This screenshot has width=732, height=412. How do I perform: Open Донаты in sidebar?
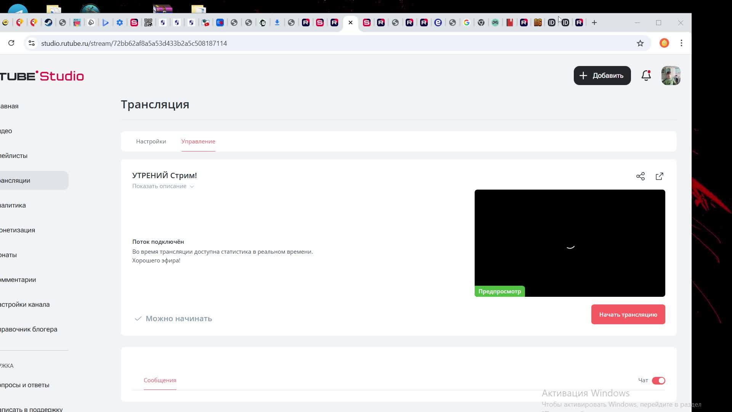(x=8, y=255)
